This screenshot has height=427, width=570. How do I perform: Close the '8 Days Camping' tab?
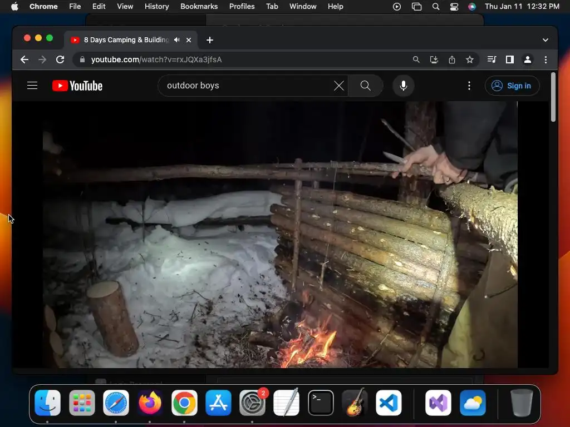189,40
